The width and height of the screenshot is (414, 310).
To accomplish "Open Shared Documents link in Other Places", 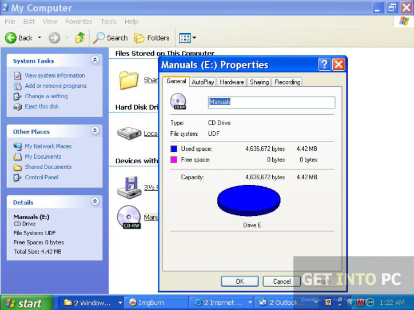I will (48, 167).
